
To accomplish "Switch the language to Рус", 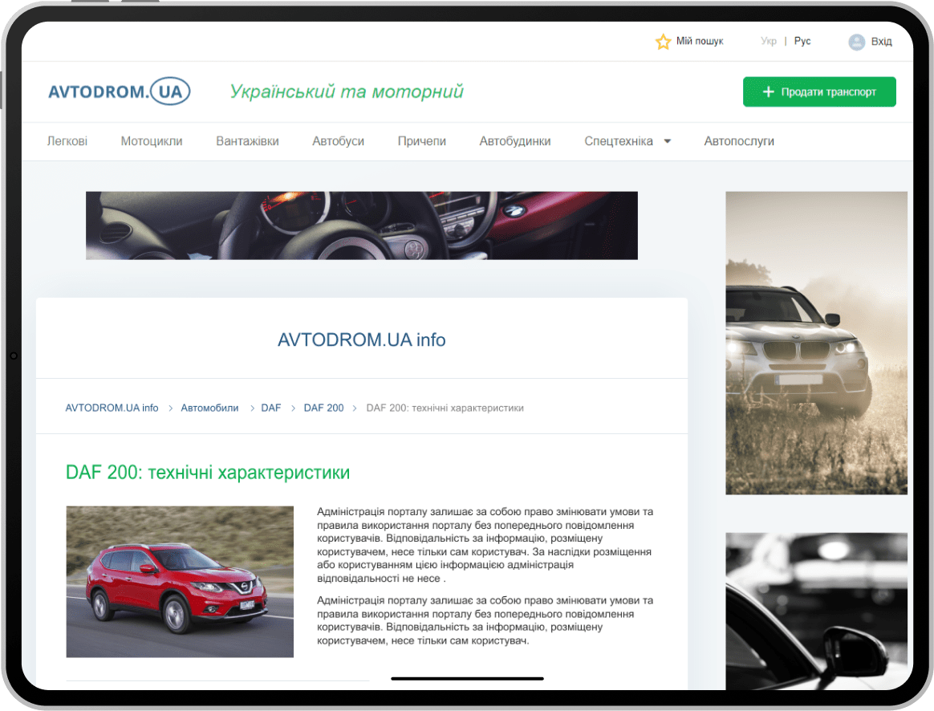I will pos(802,41).
